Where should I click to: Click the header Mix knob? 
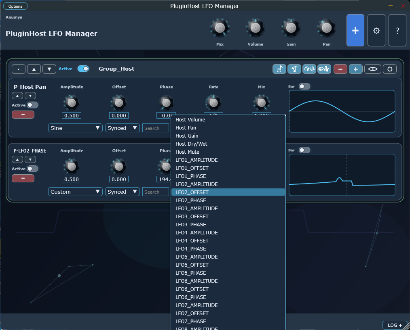click(x=220, y=28)
